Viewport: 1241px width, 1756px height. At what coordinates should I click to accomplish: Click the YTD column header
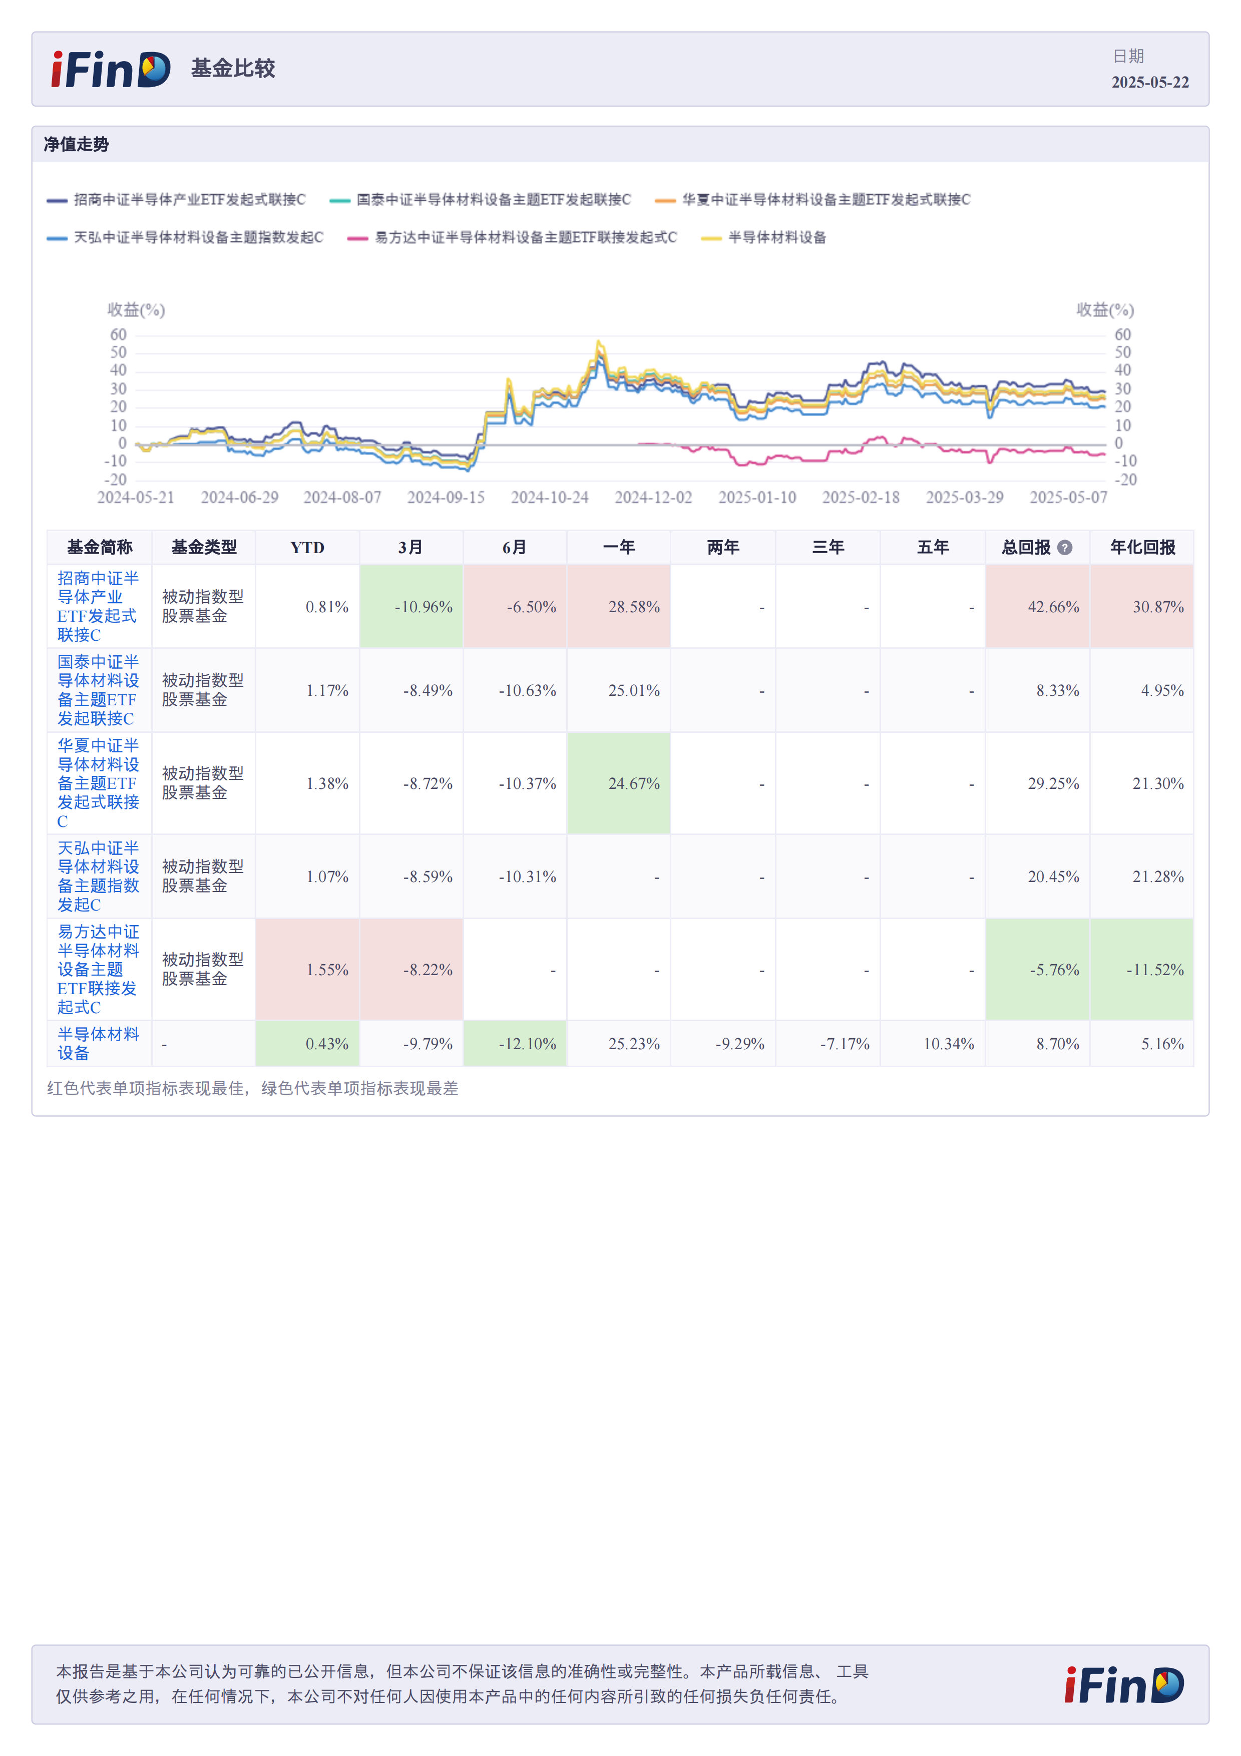(307, 548)
